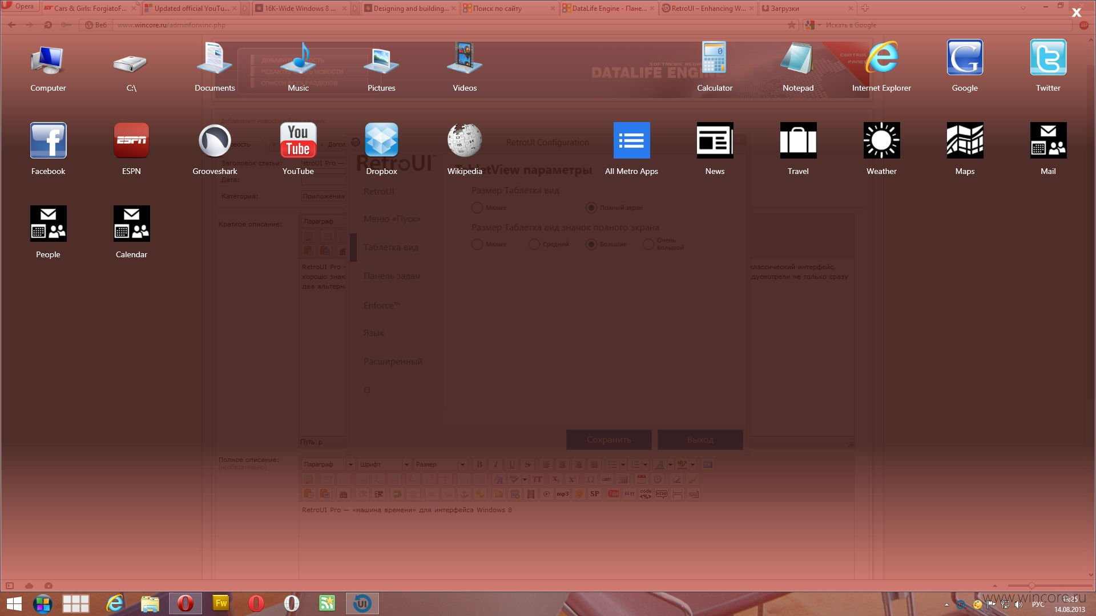Open the tablet view tiles icon on the taskbar

point(76,603)
